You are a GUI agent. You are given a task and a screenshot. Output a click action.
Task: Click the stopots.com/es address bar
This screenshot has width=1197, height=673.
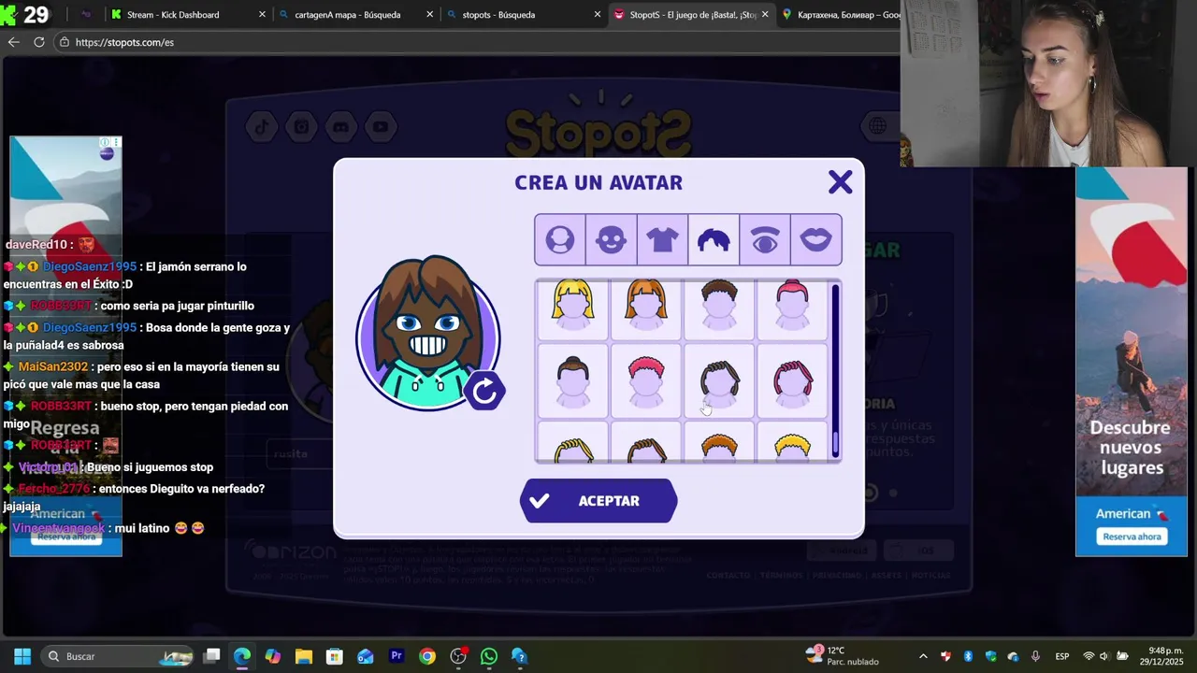[477, 42]
